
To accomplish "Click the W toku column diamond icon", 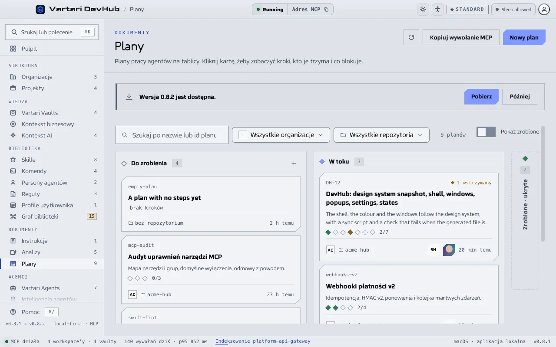I will [x=322, y=161].
